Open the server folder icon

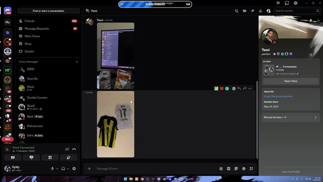pos(8,32)
